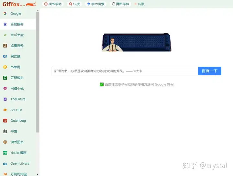Open the 读秀图书 round brown icon
Screen dimensions: 233x176
point(5,142)
